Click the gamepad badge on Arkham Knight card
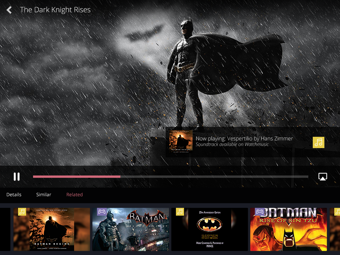The image size is (340, 255). click(102, 212)
